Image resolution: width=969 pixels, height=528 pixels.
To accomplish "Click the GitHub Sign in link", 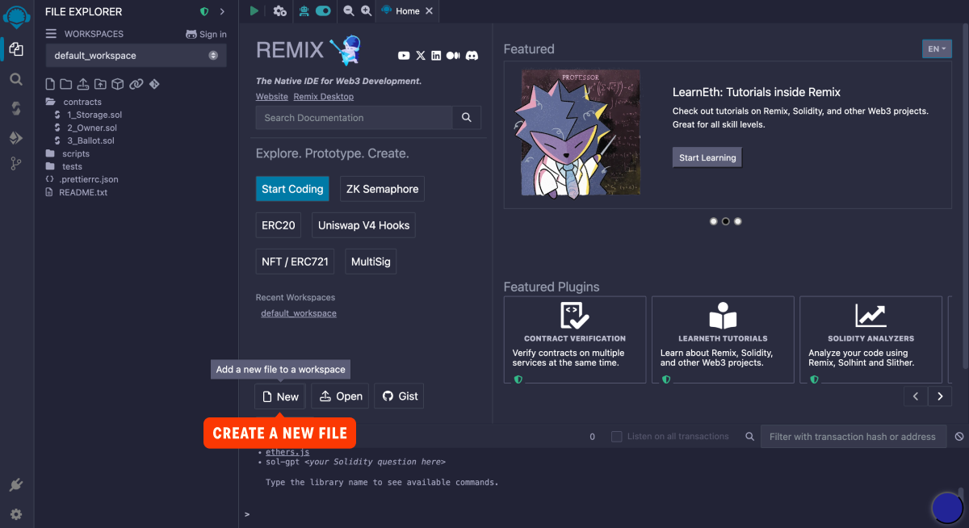I will pyautogui.click(x=206, y=34).
